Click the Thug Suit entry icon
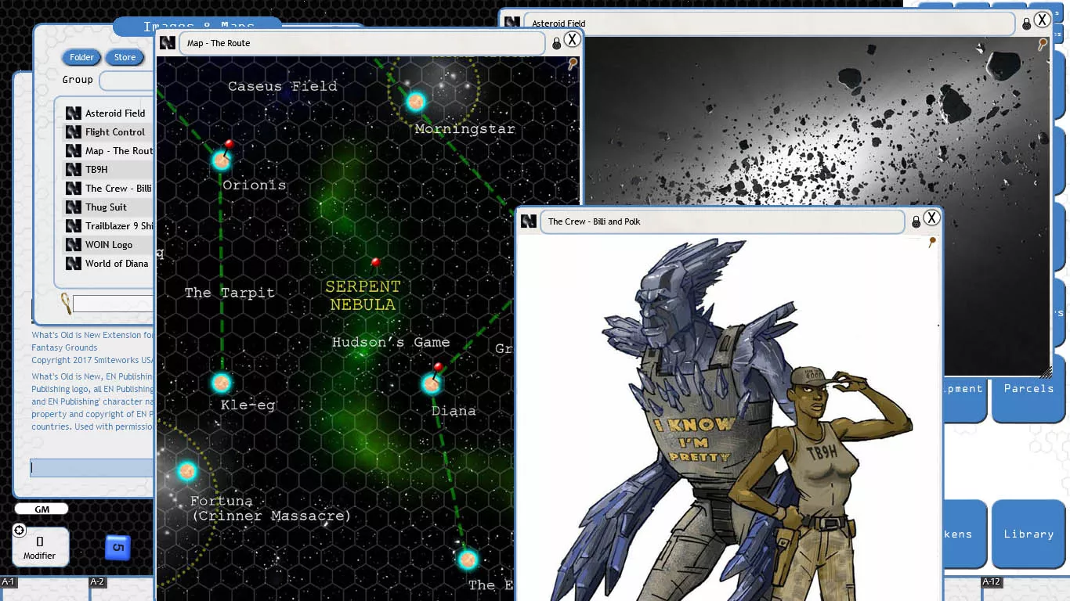Viewport: 1070px width, 601px height. pyautogui.click(x=74, y=207)
